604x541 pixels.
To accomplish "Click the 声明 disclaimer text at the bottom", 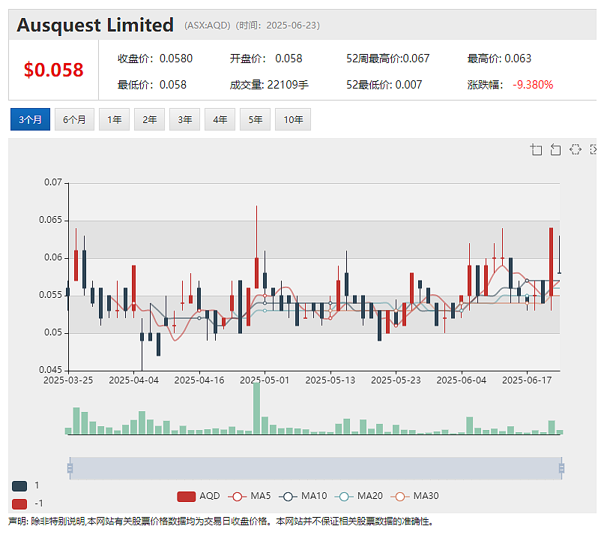I will 221,521.
